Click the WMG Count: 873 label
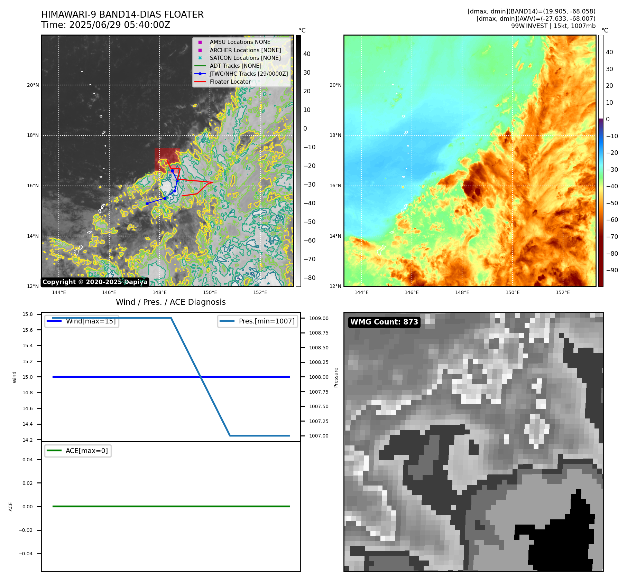The image size is (627, 584). click(384, 322)
